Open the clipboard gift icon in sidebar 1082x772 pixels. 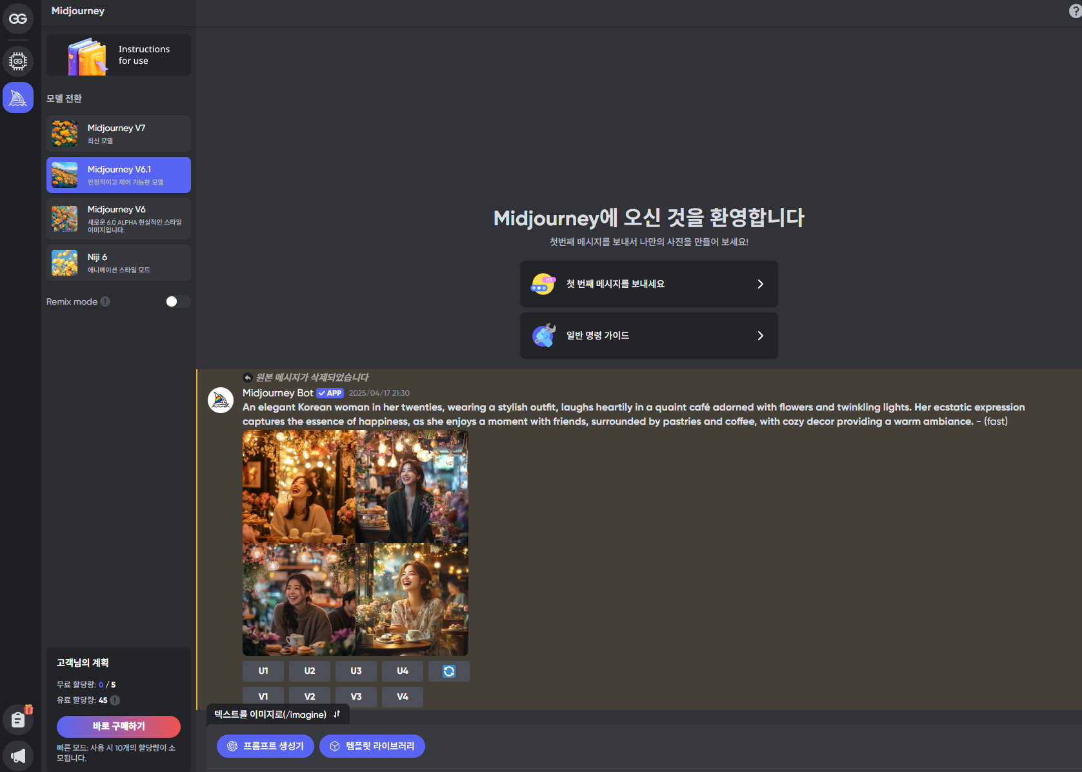pyautogui.click(x=18, y=719)
